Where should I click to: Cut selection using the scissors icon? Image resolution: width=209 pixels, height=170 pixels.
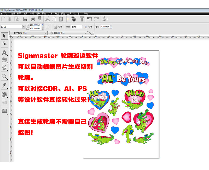(47, 19)
